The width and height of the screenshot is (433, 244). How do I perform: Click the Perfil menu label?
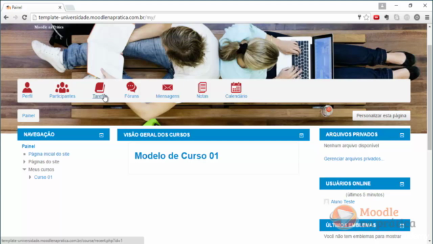click(x=27, y=96)
